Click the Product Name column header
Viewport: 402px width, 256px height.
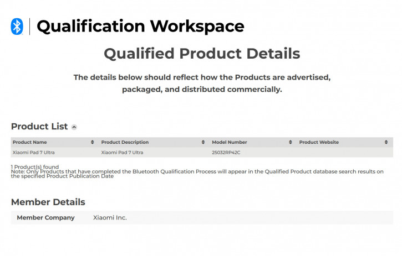[30, 142]
